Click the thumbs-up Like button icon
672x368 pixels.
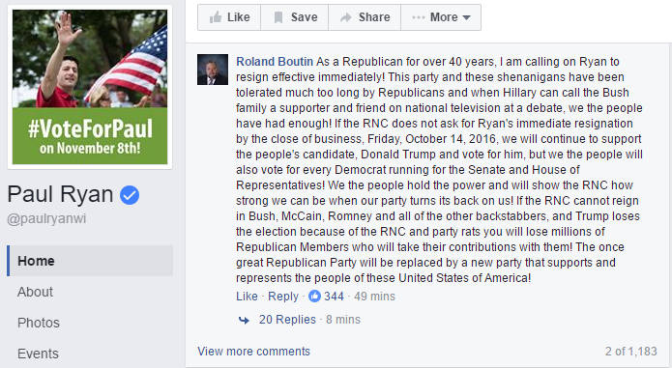tap(216, 17)
